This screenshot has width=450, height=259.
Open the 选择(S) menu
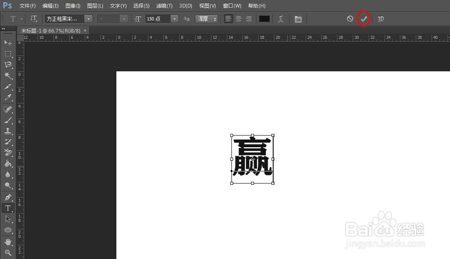(141, 6)
